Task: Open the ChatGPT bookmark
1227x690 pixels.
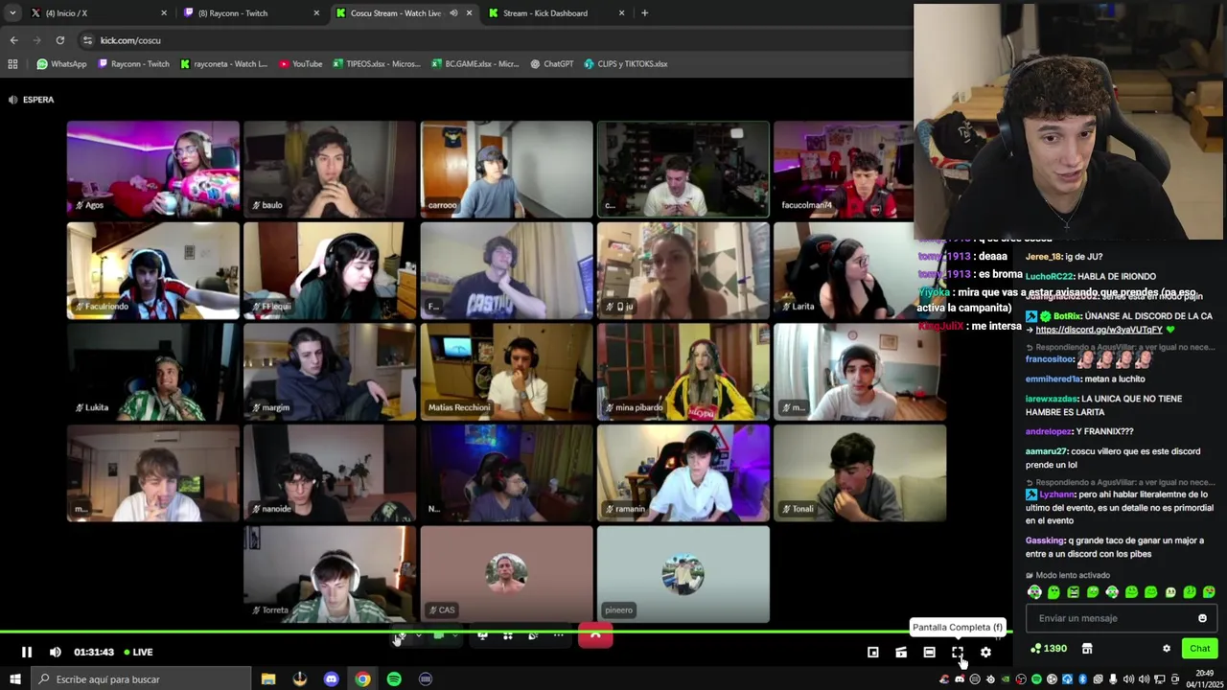Action: (552, 64)
